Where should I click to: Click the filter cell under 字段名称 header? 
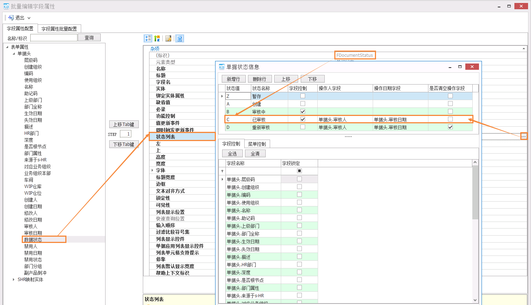pos(253,171)
